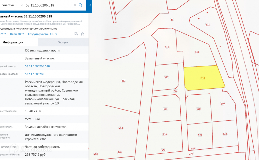Viewport: 259px width, 160px height.
Task: Click the area value 1 640 кв. м
Action: pos(33,111)
